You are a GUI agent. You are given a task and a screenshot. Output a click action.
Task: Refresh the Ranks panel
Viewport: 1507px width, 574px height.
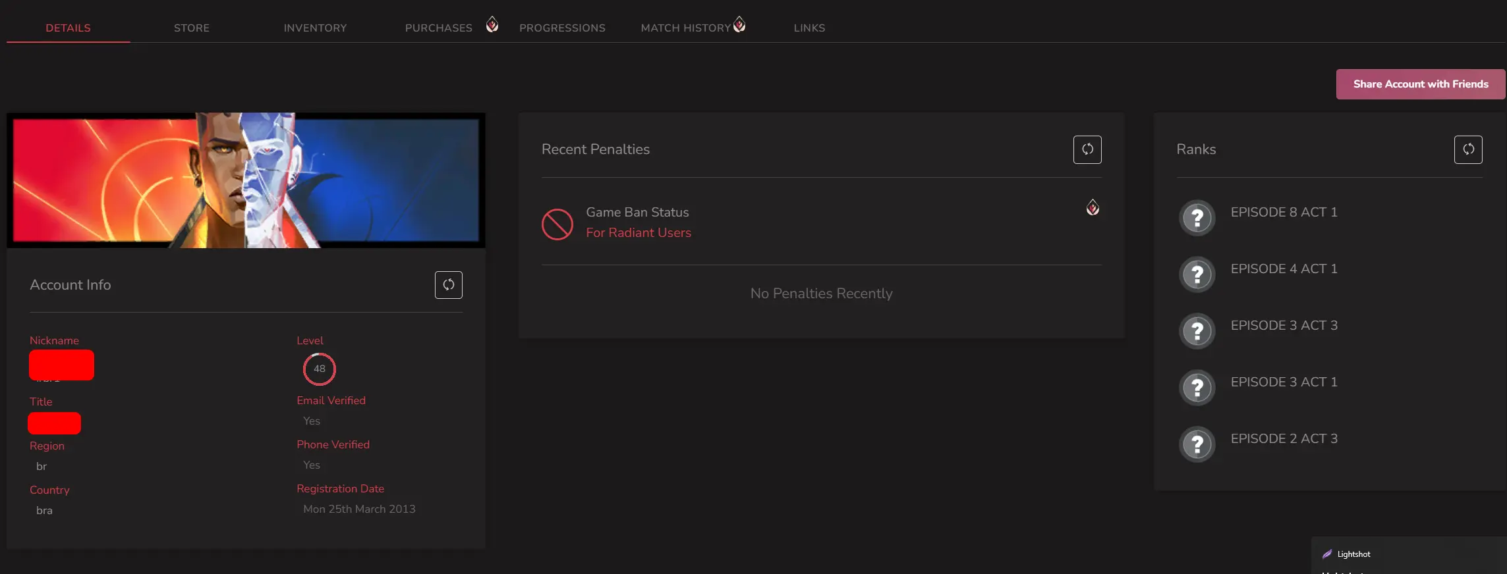click(x=1467, y=149)
